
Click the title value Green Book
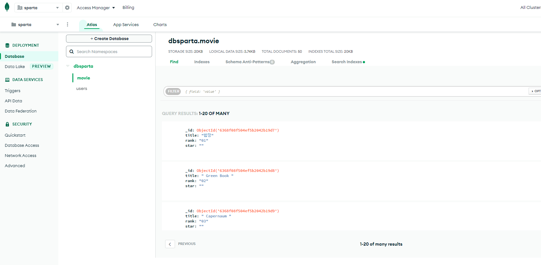(217, 176)
